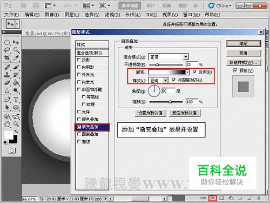
Task: Open the 文件 File menu
Action: click(11, 15)
